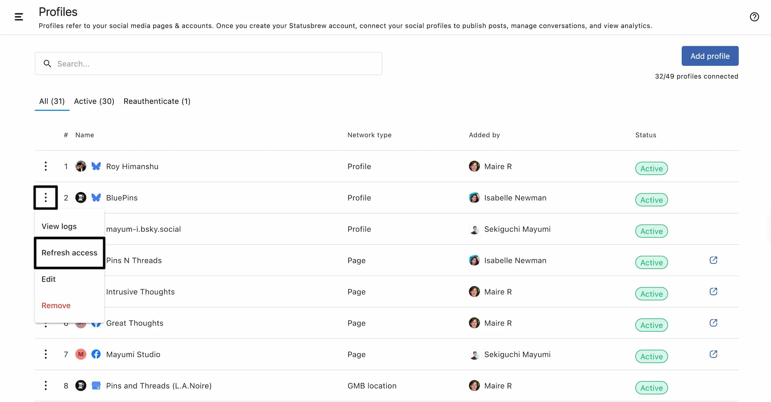Switch to the Reauthenticate (1) tab
This screenshot has width=771, height=402.
click(x=157, y=101)
